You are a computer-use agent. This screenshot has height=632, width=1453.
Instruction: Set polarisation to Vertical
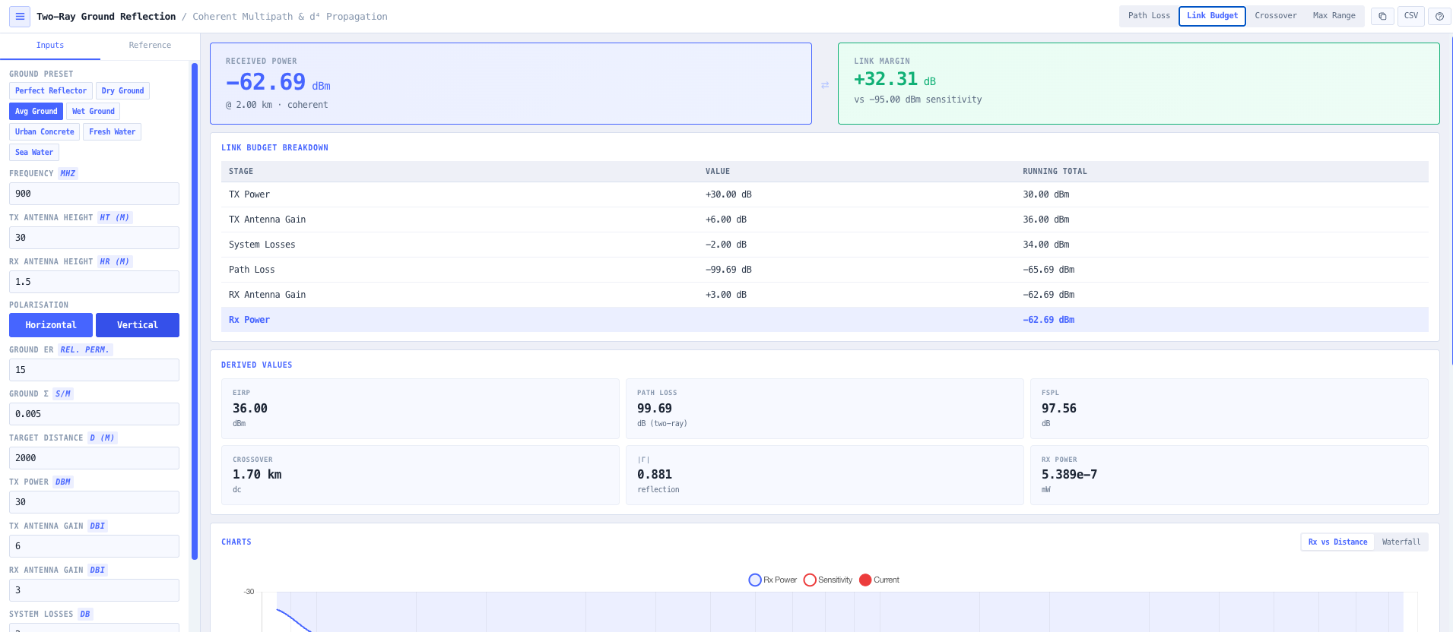pos(138,325)
